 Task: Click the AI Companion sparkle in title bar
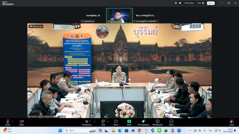180,3
